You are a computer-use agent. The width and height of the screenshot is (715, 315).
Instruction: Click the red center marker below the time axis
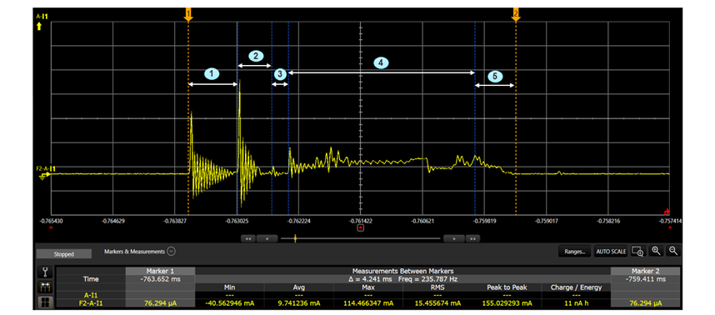pos(361,227)
